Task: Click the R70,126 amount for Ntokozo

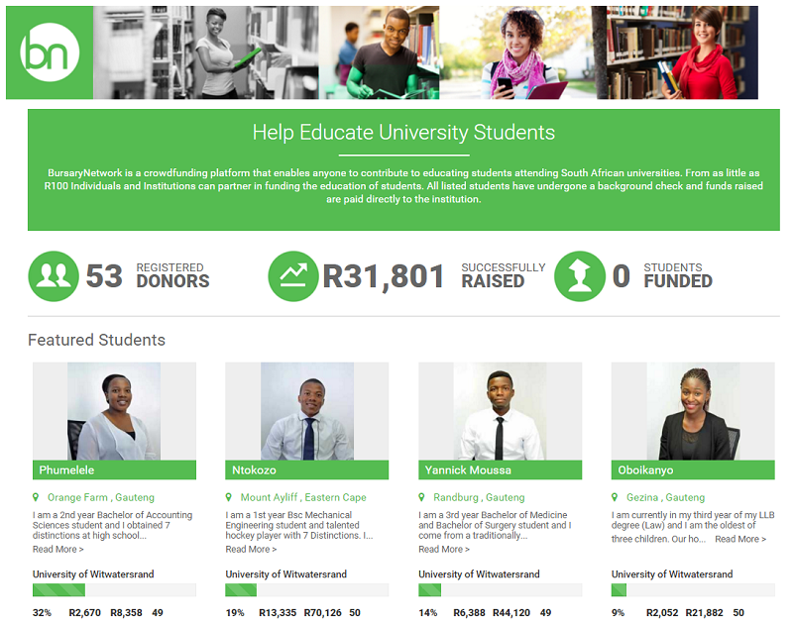Action: click(x=323, y=612)
